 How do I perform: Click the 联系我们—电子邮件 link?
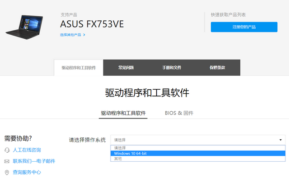34,161
